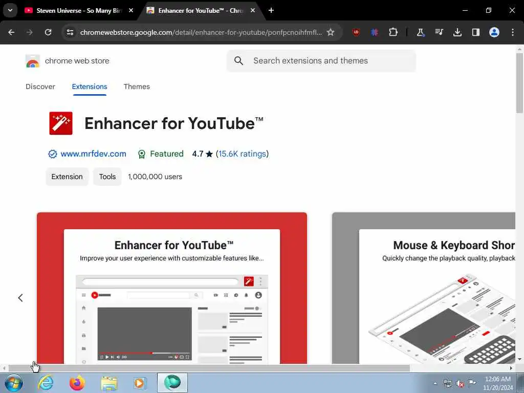Open the Chrome Labs flask icon
Screen dimensions: 524x393
420,32
